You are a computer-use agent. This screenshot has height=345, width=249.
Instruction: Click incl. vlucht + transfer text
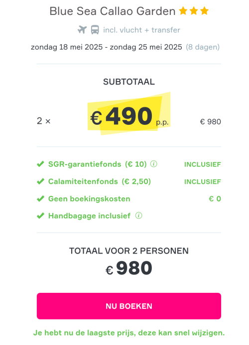point(142,30)
